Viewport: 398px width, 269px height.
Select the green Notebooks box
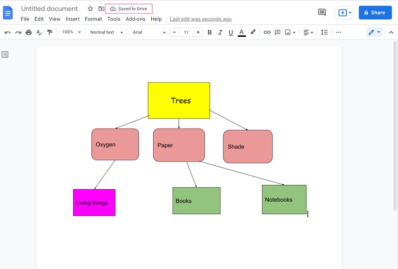284,200
